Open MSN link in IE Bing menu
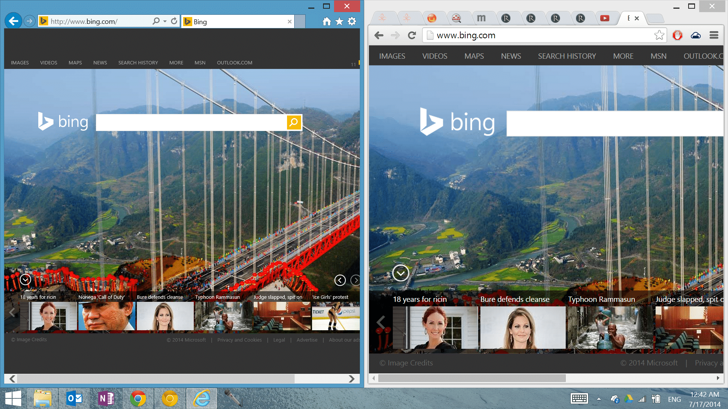Image resolution: width=728 pixels, height=409 pixels. [x=200, y=63]
